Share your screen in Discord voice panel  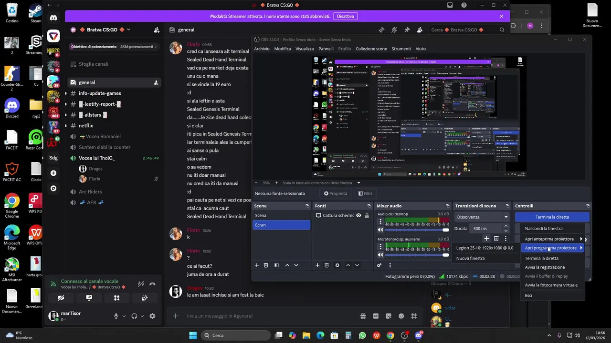89,298
